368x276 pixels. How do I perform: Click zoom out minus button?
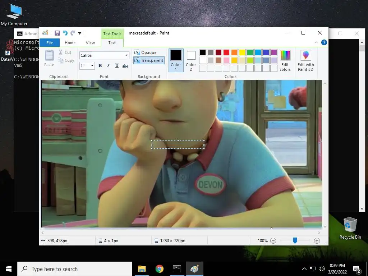point(273,241)
